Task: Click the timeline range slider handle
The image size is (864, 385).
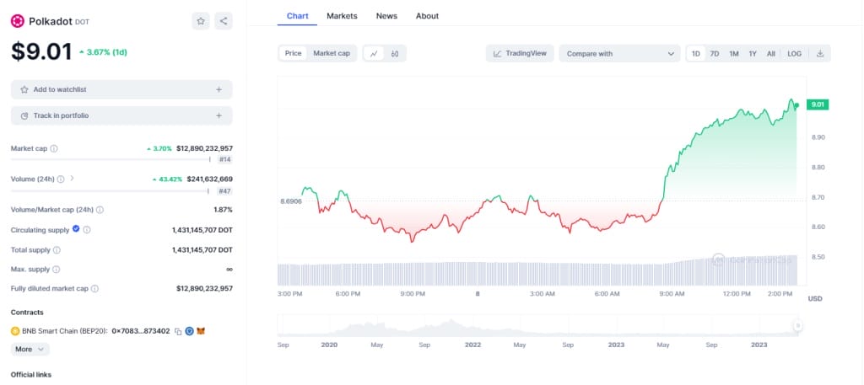Action: (796, 326)
